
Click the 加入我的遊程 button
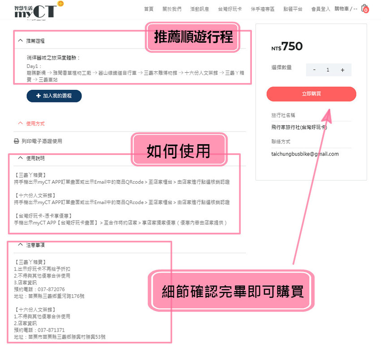pyautogui.click(x=54, y=96)
